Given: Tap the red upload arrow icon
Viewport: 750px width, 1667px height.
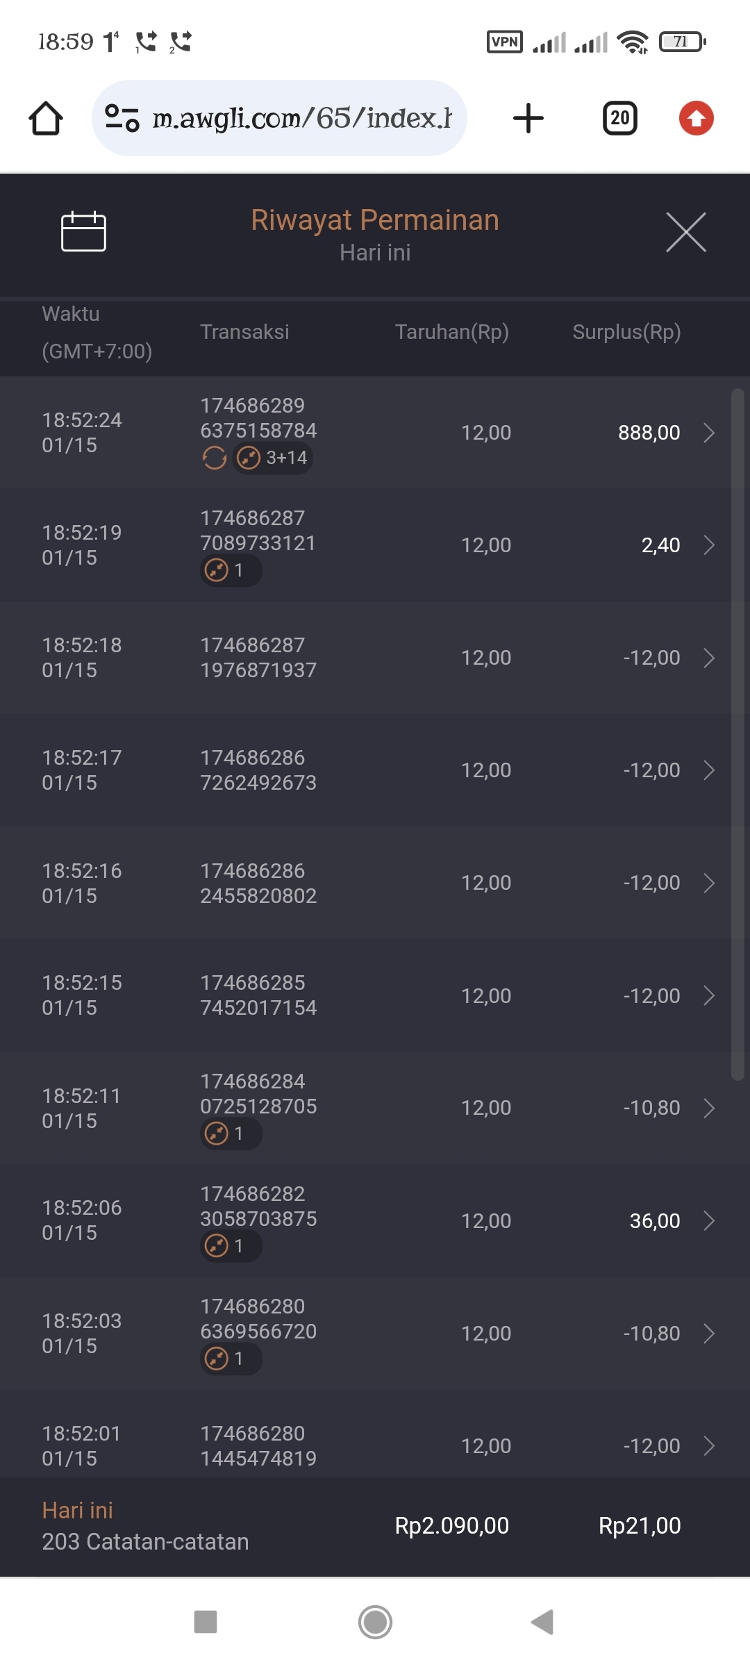Looking at the screenshot, I should 696,118.
